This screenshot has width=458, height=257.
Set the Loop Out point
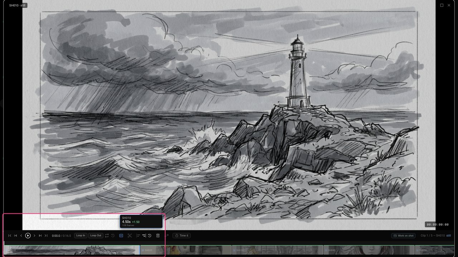coord(96,236)
